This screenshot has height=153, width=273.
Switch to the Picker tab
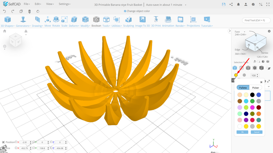(x=256, y=88)
